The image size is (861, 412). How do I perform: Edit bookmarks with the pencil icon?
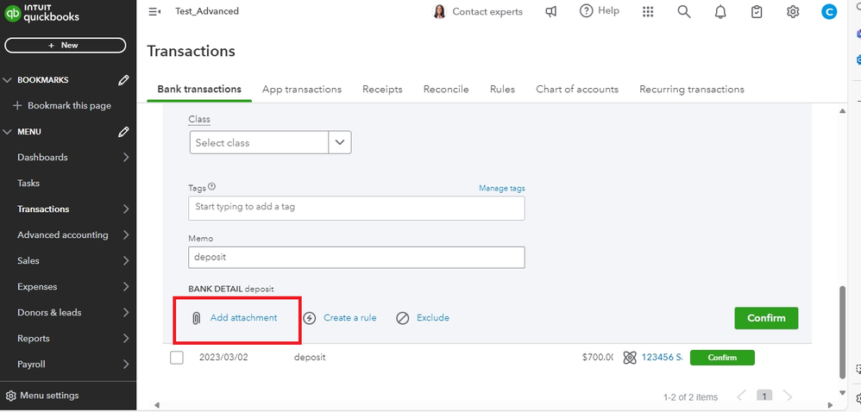123,80
